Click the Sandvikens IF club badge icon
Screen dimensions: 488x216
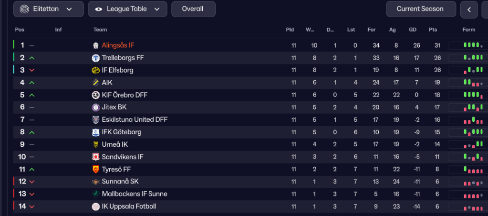[x=95, y=157]
